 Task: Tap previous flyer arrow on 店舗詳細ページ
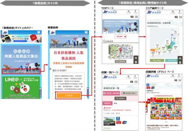(149, 101)
